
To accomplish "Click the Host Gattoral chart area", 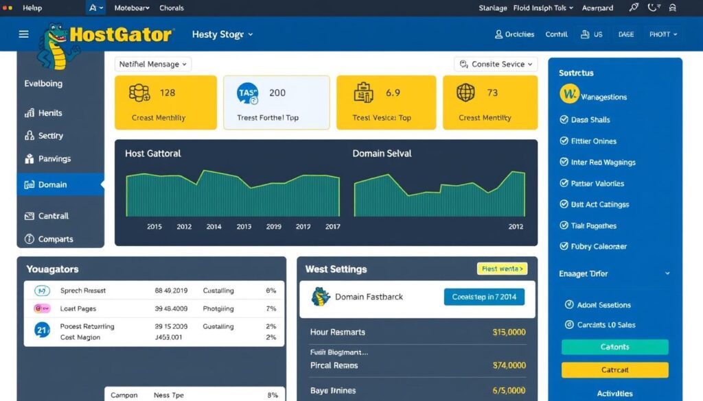I will point(233,194).
